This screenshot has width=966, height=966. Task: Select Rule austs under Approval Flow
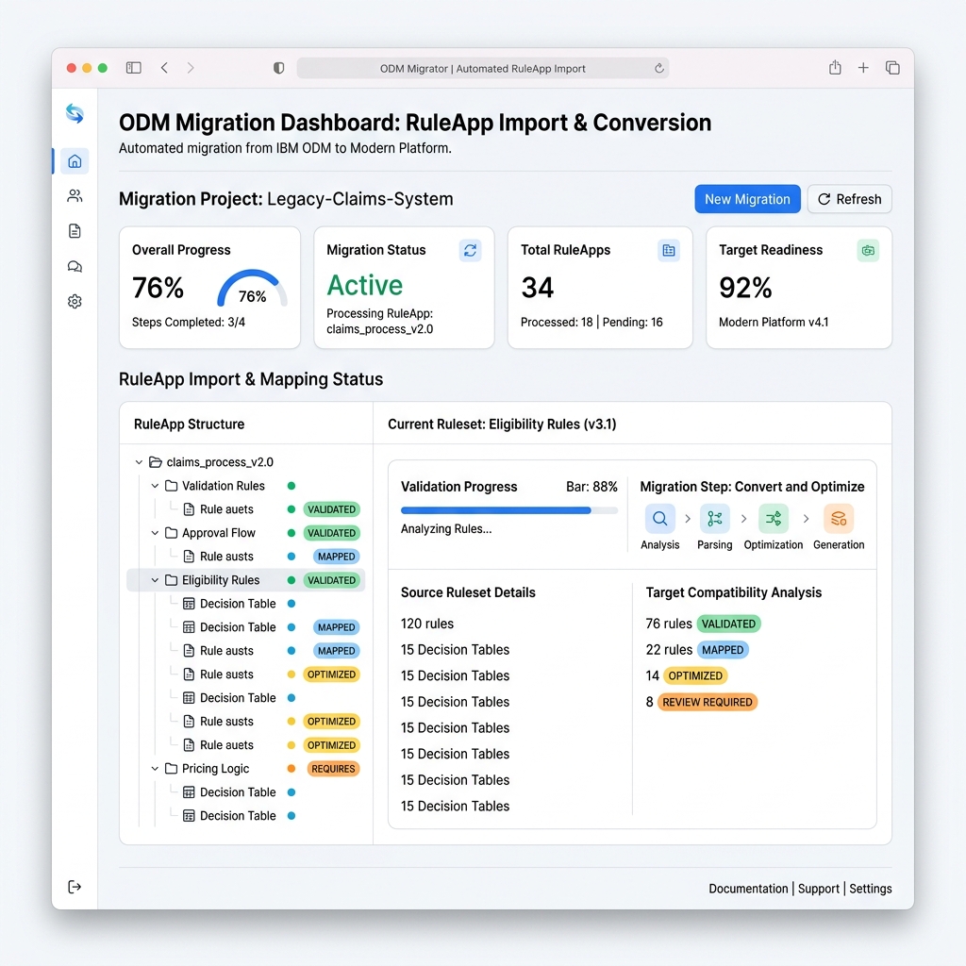pyautogui.click(x=226, y=557)
